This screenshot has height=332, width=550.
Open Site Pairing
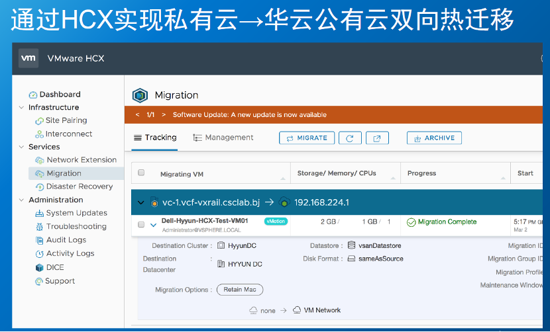pyautogui.click(x=66, y=120)
